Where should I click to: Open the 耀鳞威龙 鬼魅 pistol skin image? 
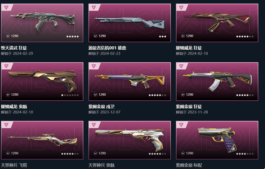[x=42, y=81]
